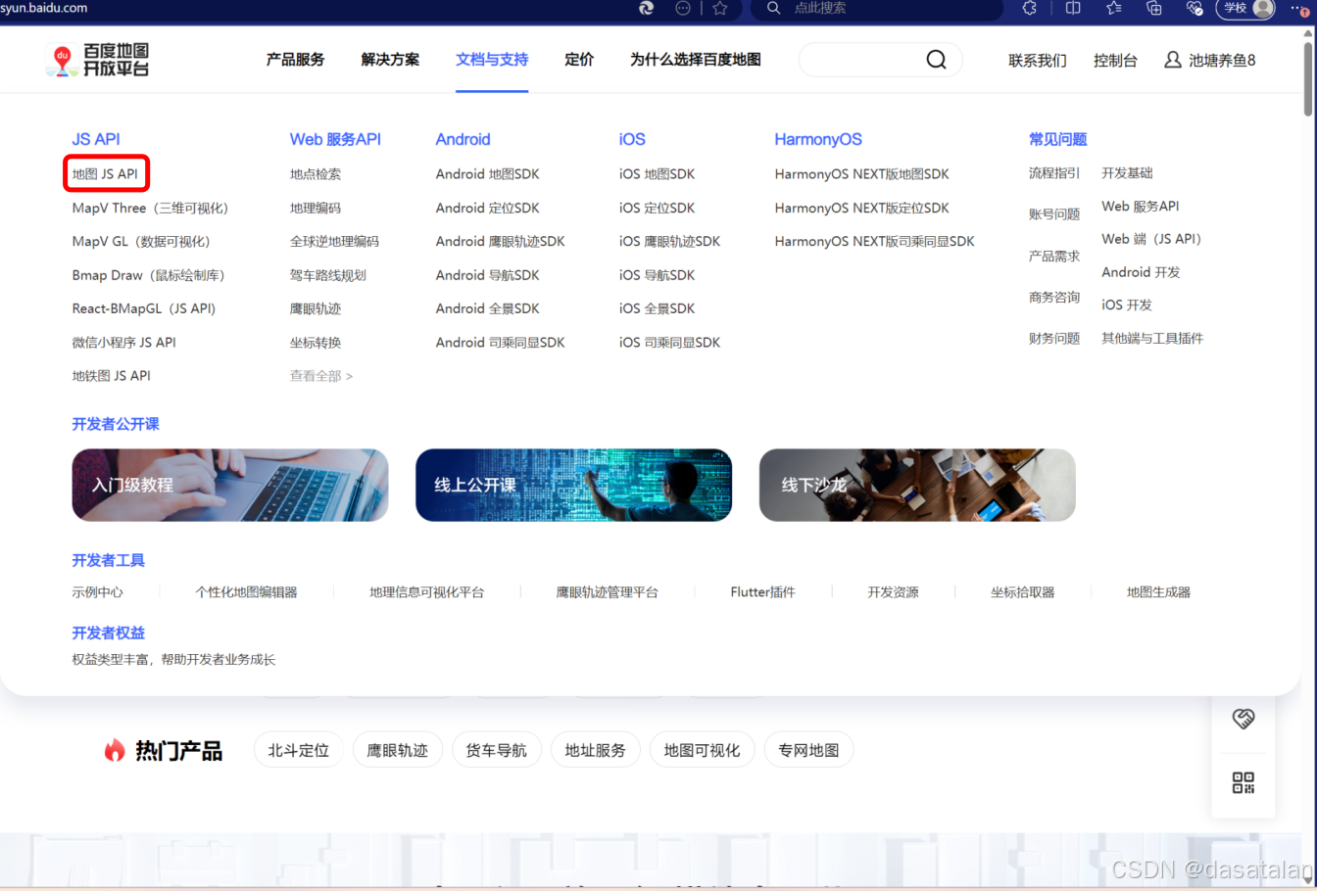Open React-BMapGL (JS API) link
Image resolution: width=1317 pixels, height=891 pixels.
(144, 308)
